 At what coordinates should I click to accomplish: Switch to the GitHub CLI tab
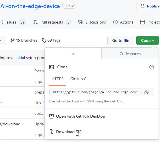click(x=80, y=79)
